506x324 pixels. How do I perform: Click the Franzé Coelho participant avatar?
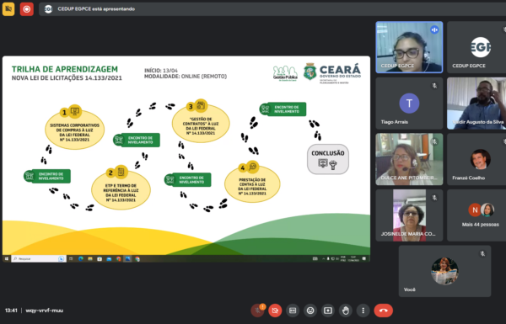480,159
